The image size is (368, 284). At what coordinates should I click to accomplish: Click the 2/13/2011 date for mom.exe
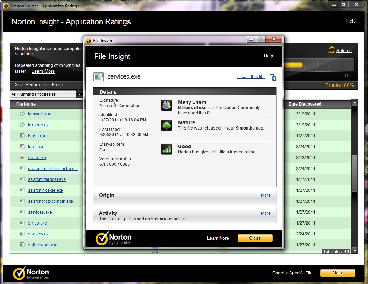tap(306, 158)
